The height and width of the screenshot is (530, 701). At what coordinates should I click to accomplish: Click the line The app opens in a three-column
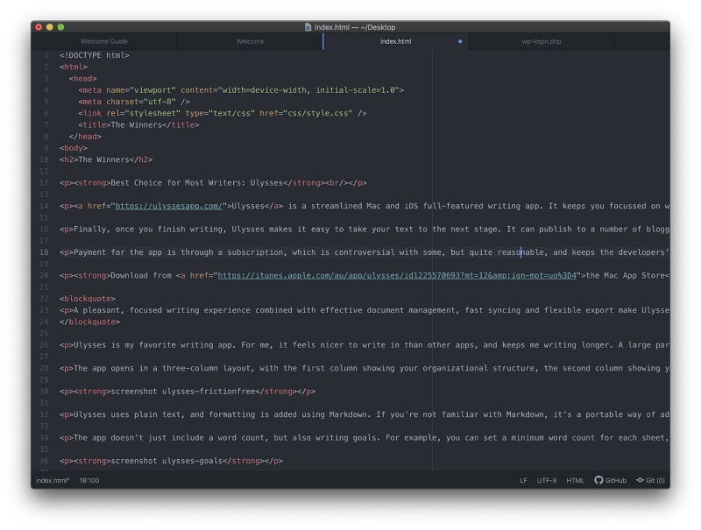point(365,369)
